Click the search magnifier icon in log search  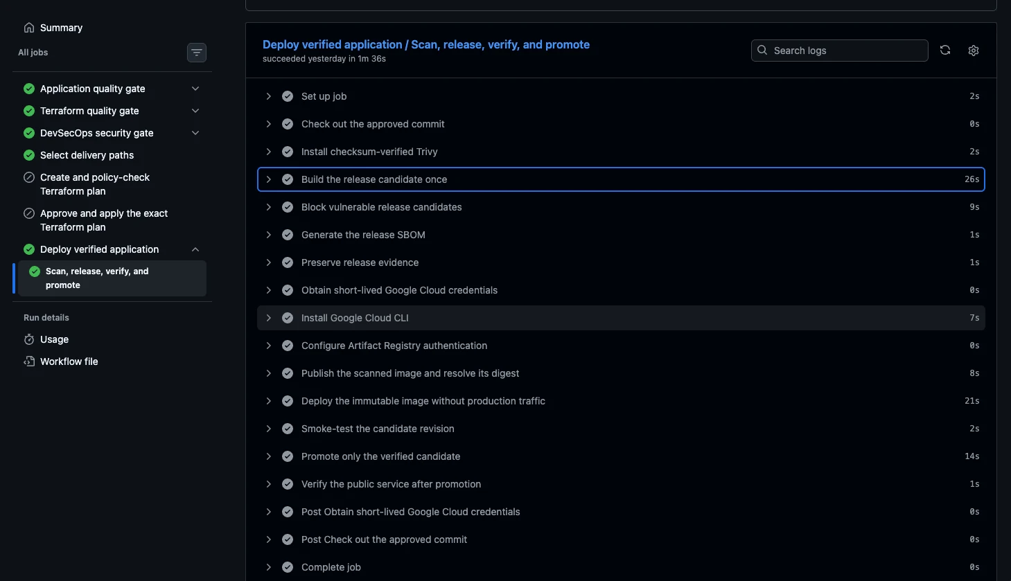[762, 51]
